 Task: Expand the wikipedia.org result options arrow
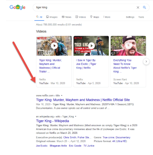(76, 117)
